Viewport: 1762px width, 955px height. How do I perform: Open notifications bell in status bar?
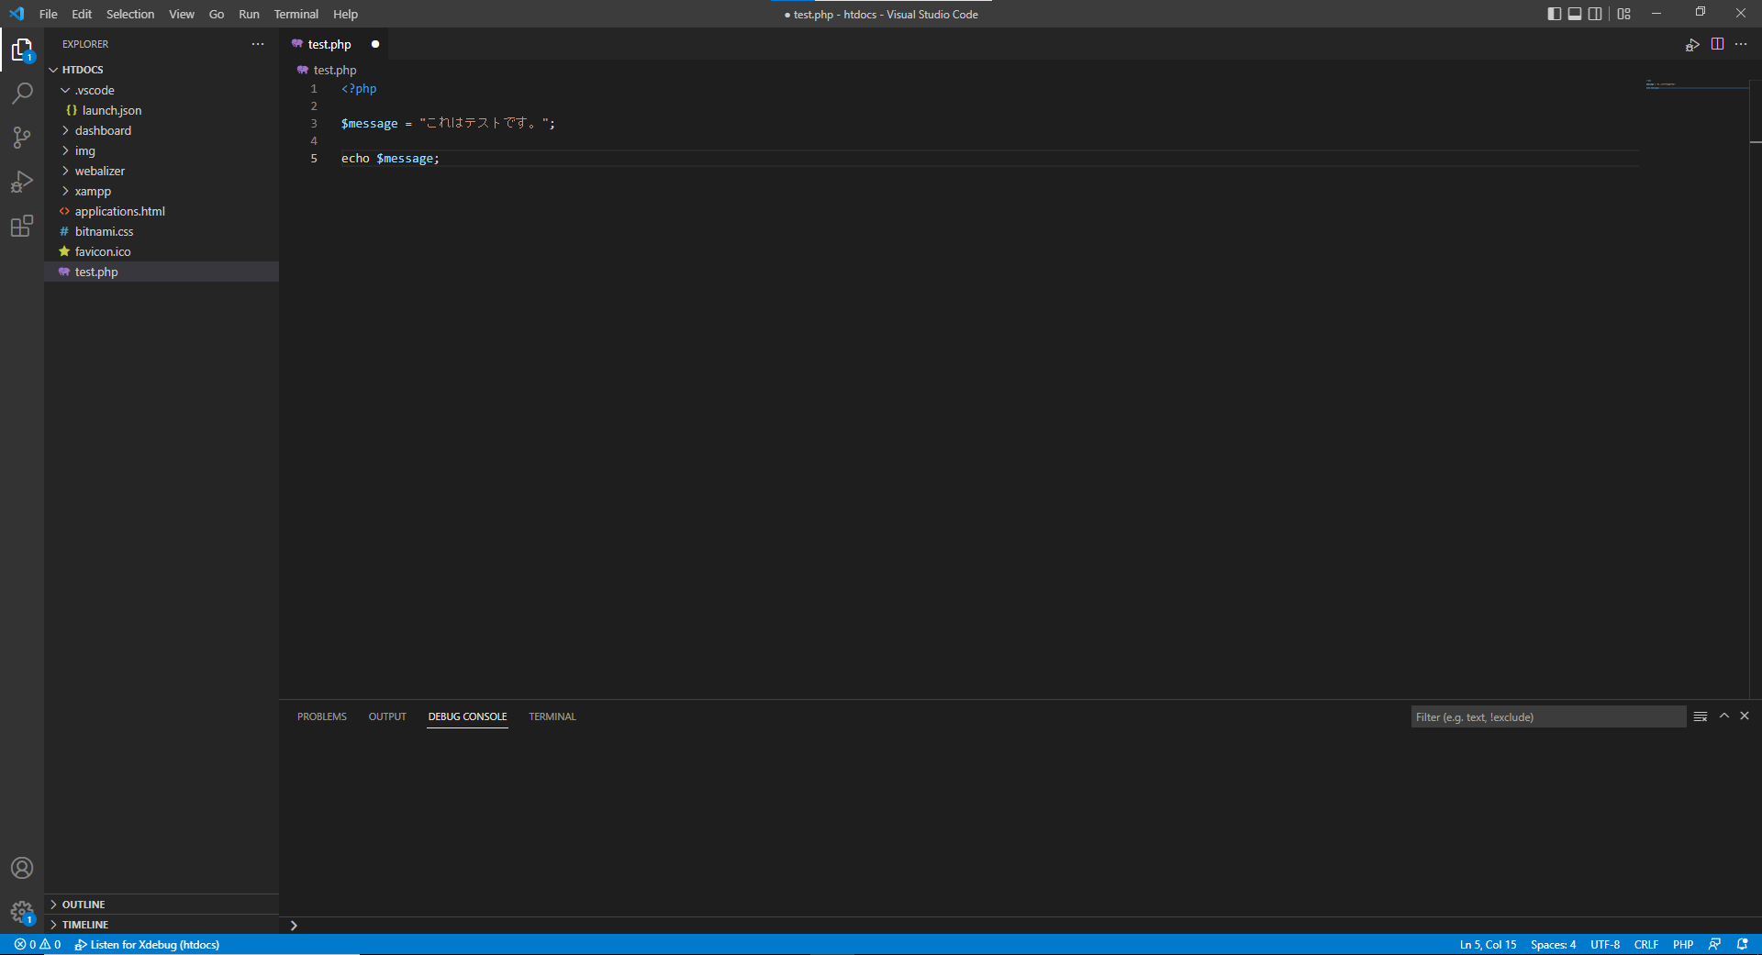tap(1742, 945)
